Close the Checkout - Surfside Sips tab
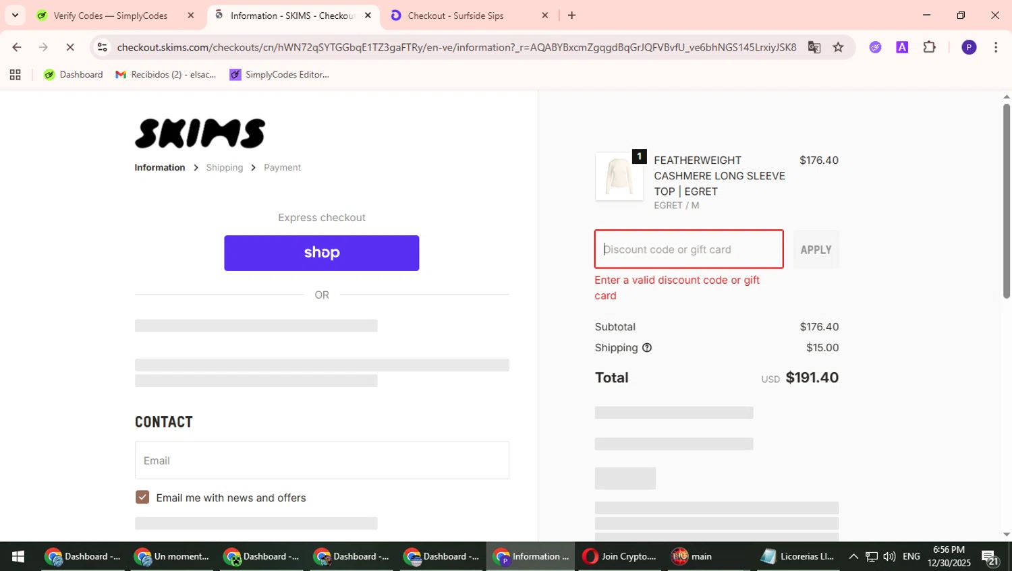The height and width of the screenshot is (571, 1012). pos(545,16)
